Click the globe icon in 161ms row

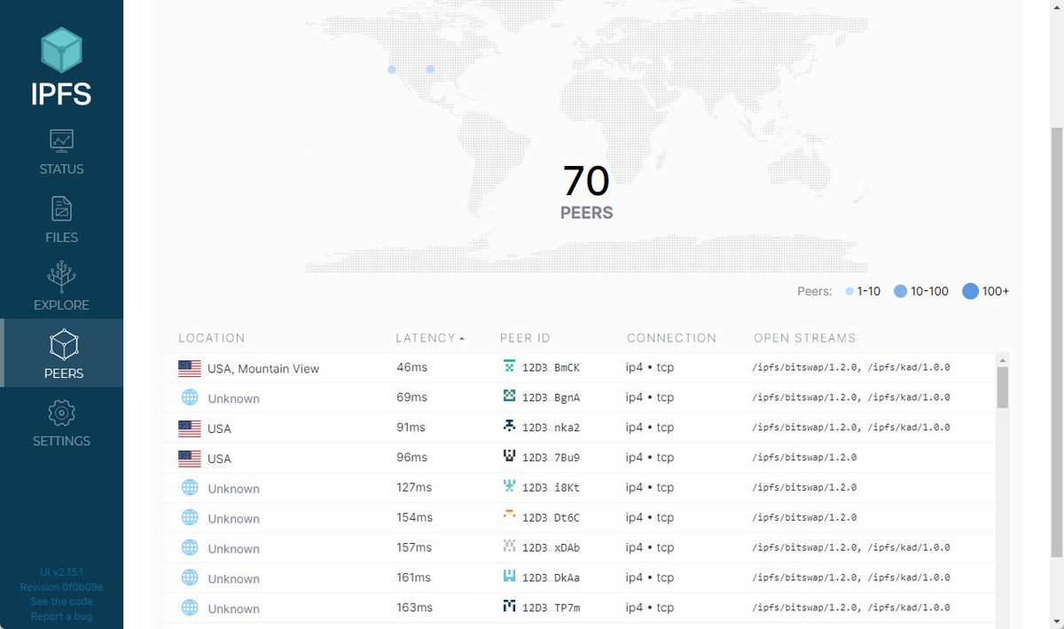(x=190, y=578)
